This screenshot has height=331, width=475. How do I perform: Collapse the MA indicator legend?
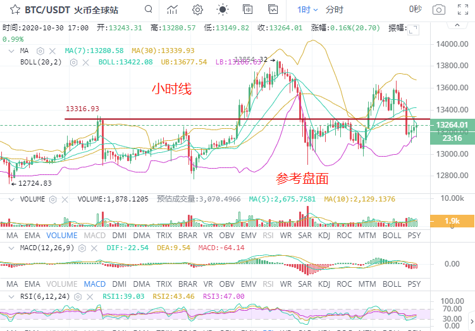point(11,51)
